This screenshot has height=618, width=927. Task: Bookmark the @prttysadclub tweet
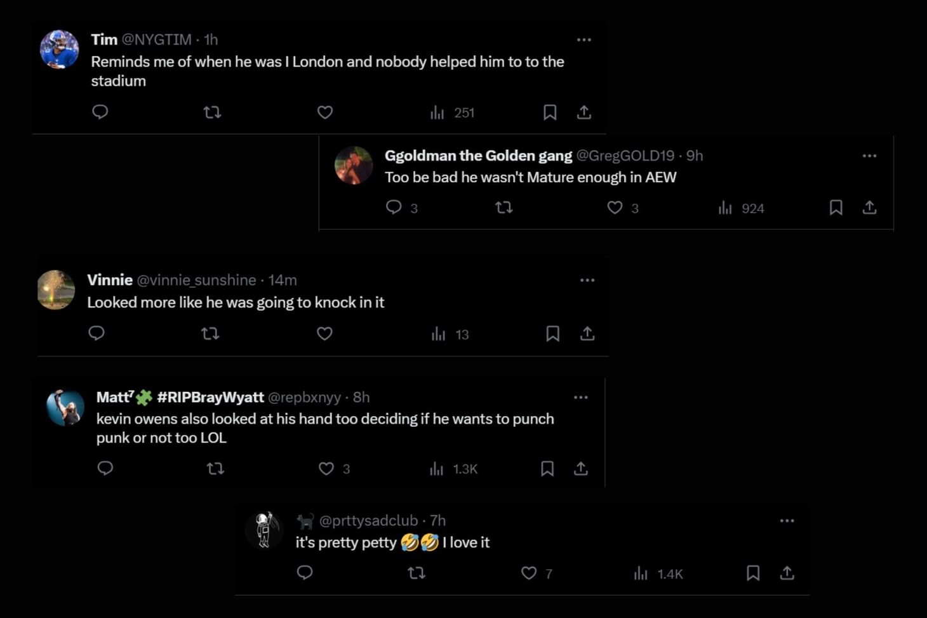click(x=753, y=574)
